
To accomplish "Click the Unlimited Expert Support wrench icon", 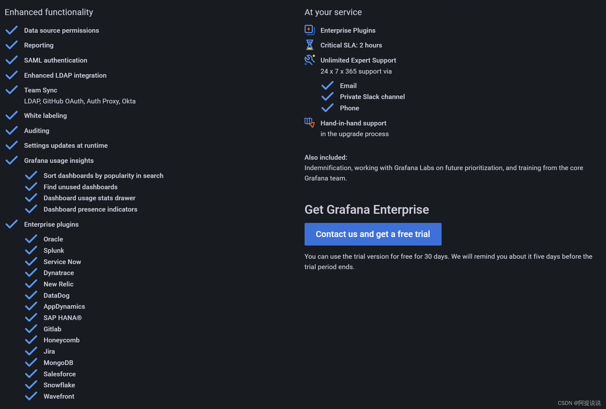I will coord(309,60).
